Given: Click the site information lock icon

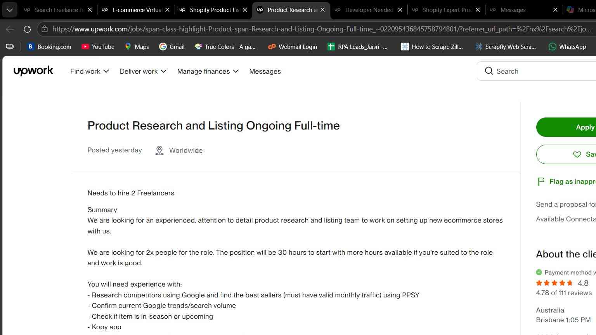Looking at the screenshot, I should pyautogui.click(x=45, y=29).
